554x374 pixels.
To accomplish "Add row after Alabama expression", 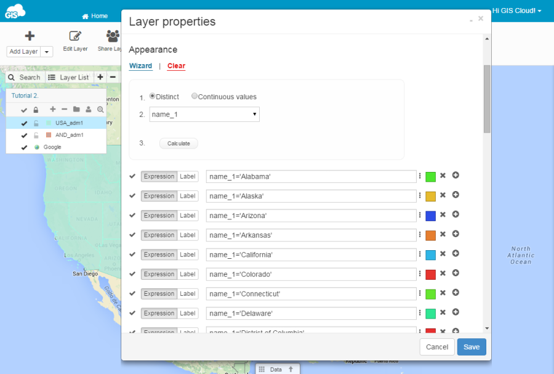I will 456,175.
